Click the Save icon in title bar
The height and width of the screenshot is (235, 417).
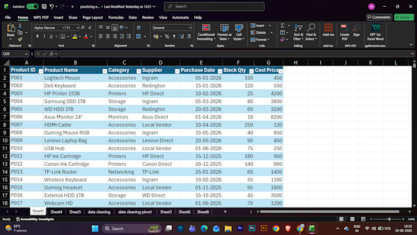click(44, 6)
